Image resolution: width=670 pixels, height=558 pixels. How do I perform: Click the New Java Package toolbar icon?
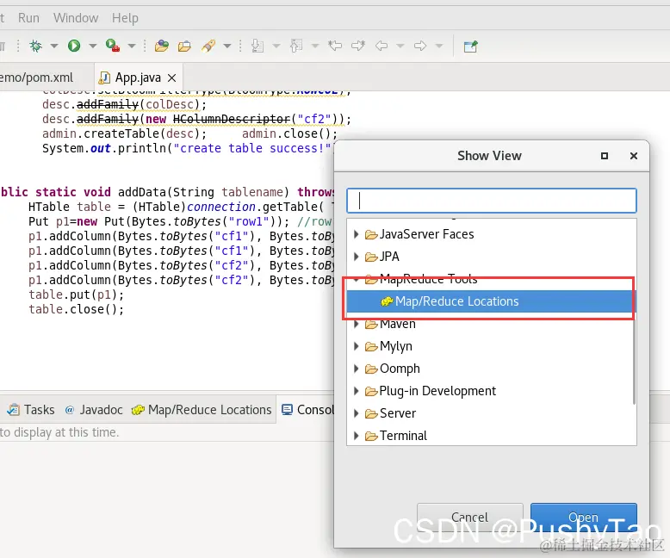[162, 46]
